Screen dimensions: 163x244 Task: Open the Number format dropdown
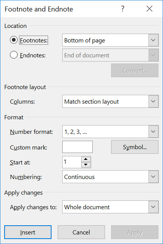[x=110, y=132]
